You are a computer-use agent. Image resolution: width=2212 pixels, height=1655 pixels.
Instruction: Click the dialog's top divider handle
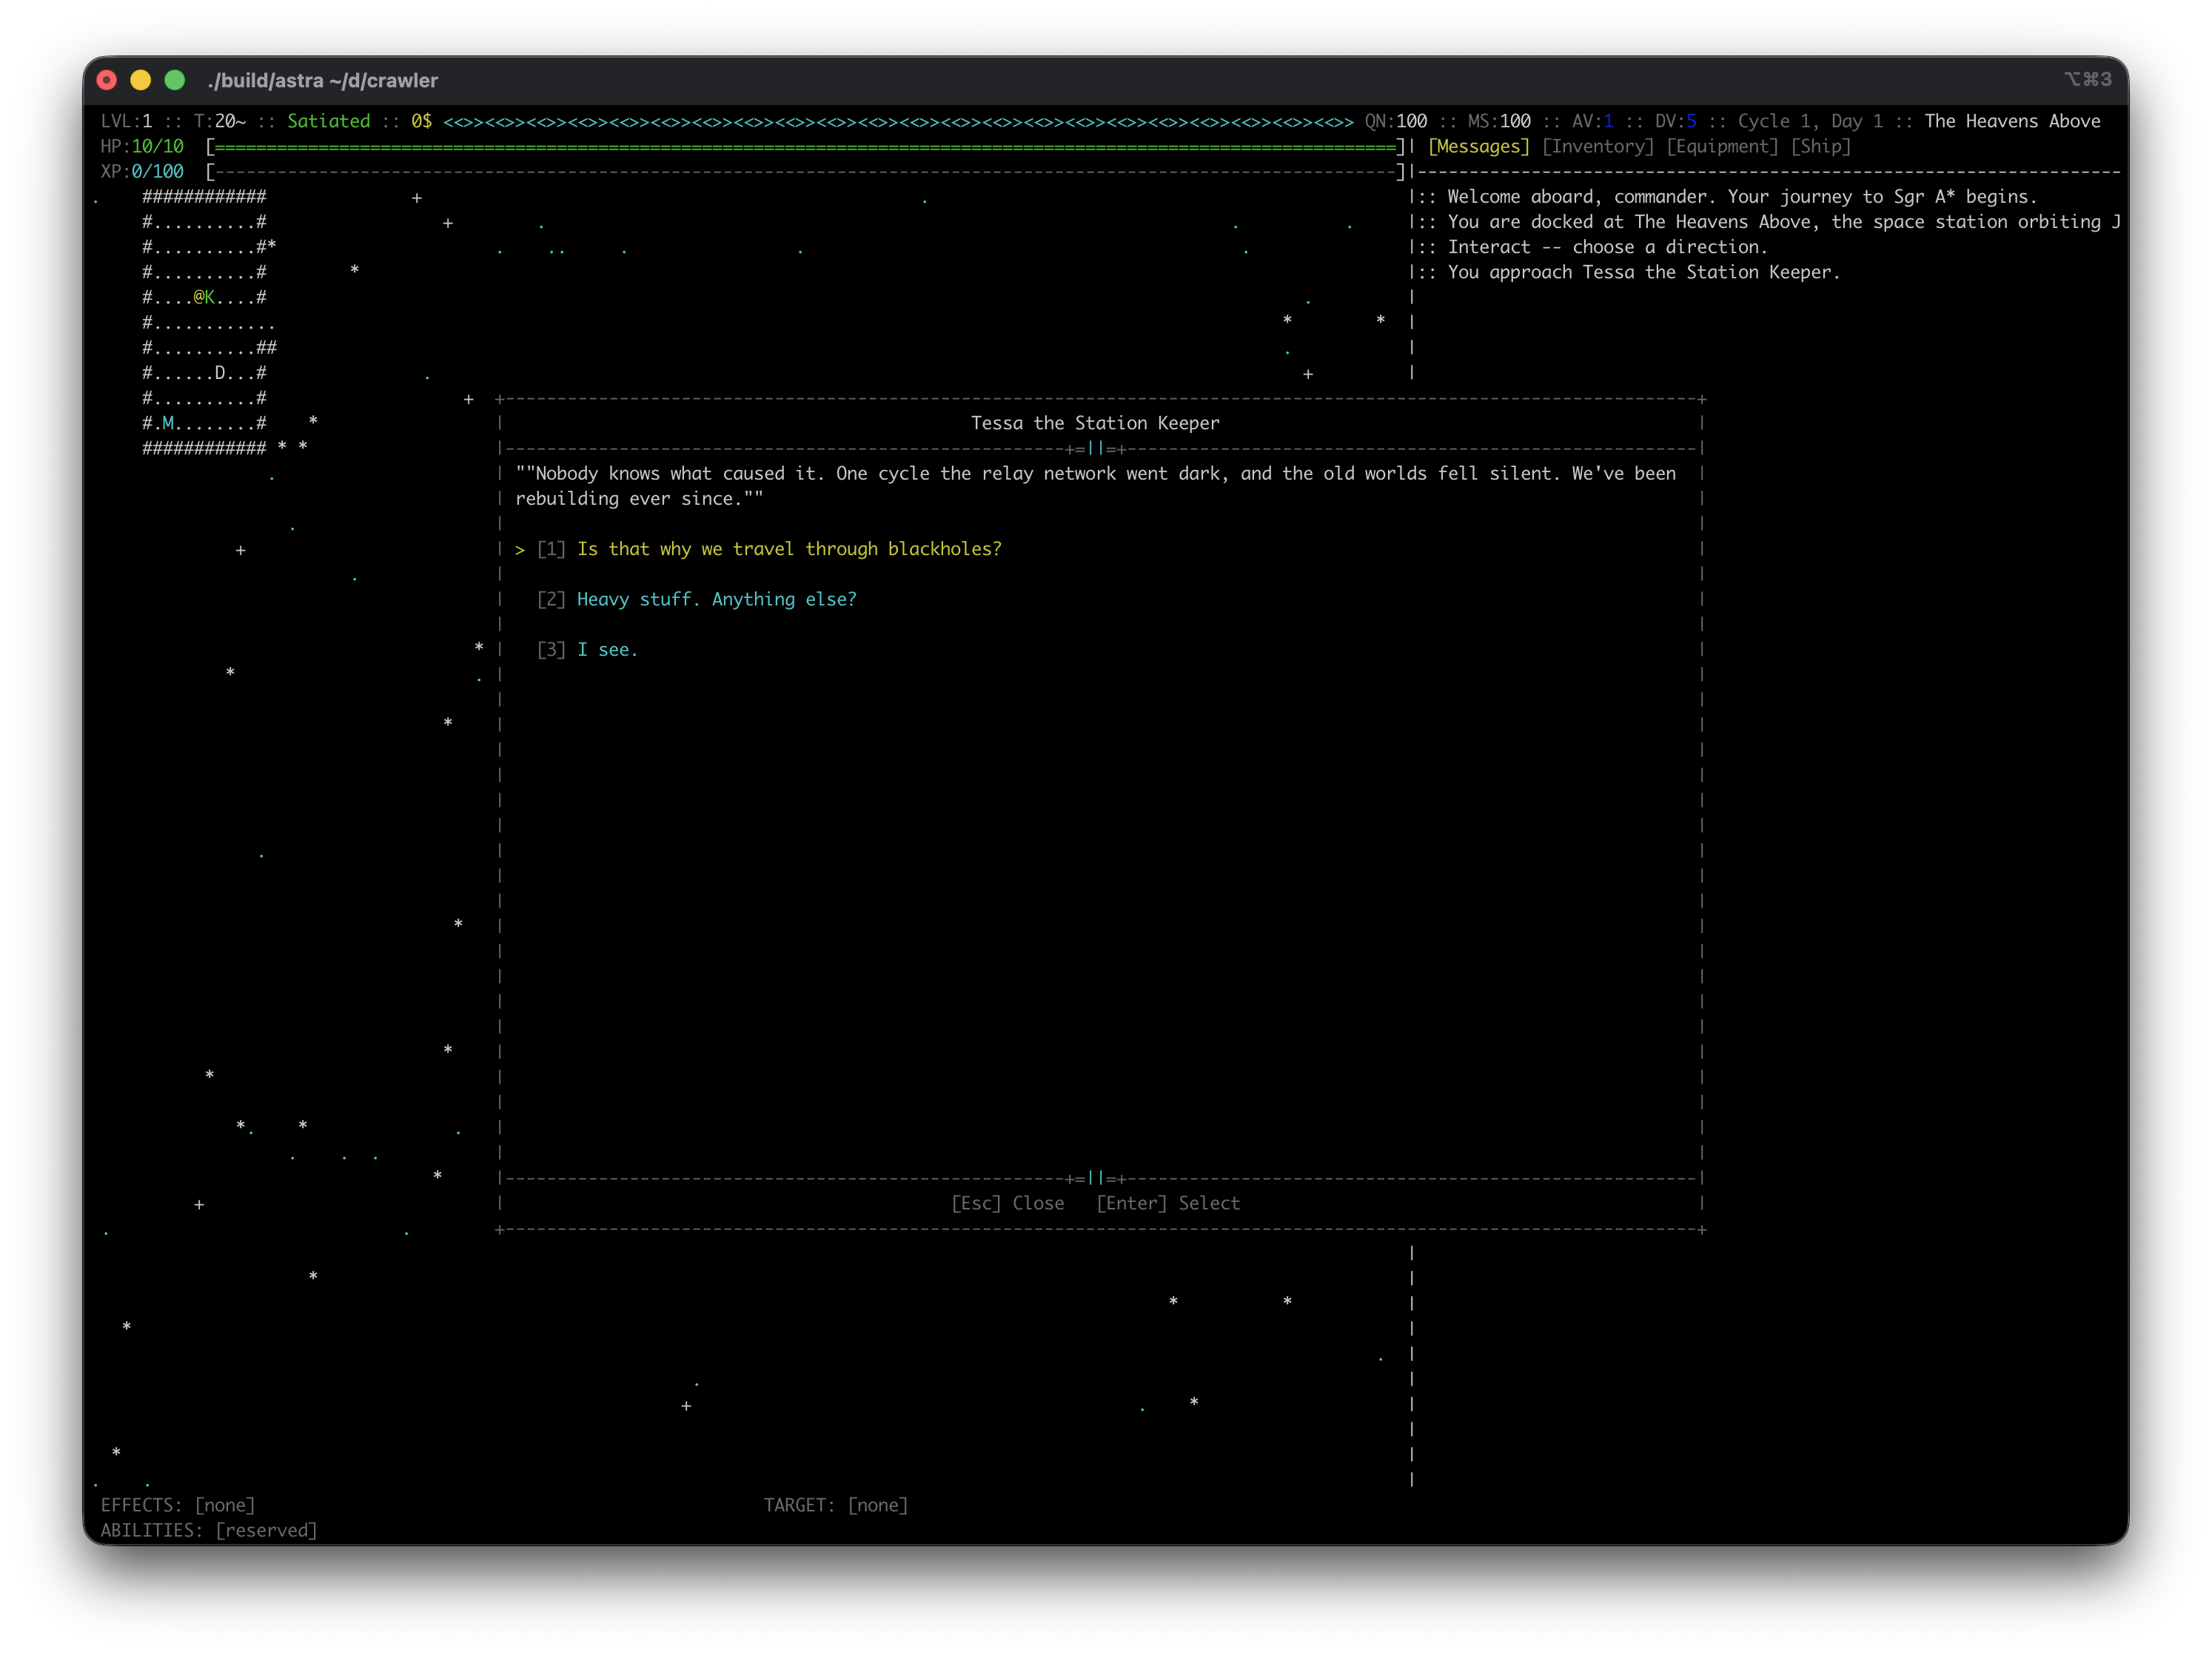click(x=1096, y=449)
